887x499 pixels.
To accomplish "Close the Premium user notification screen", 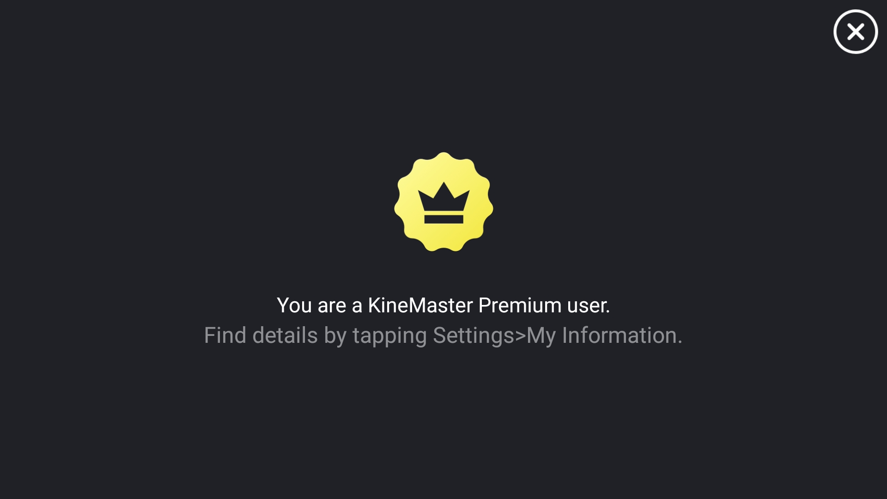I will click(856, 32).
